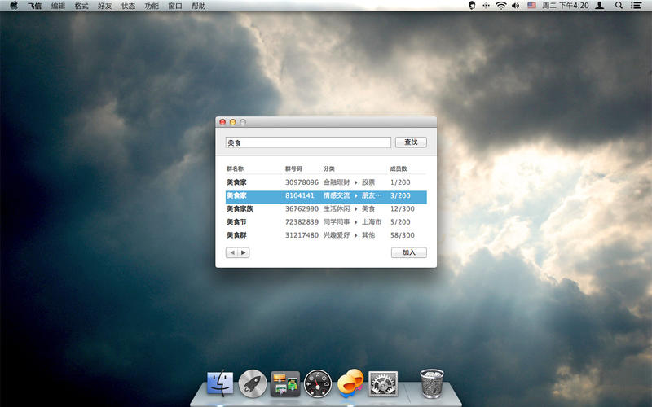Go to the next results page arrow
This screenshot has height=407, width=652.
point(244,253)
